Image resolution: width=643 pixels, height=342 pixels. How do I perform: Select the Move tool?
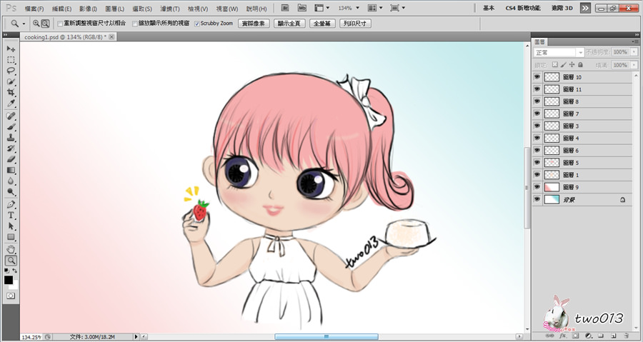[11, 49]
